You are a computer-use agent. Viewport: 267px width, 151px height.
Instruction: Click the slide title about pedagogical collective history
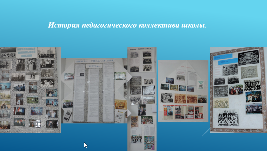click(127, 25)
